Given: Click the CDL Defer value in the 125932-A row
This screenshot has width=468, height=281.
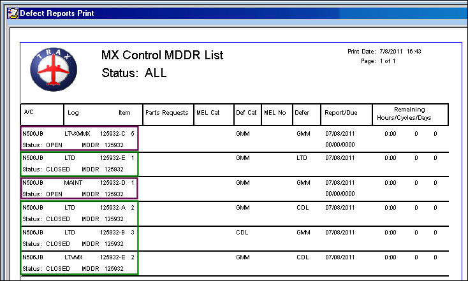Looking at the screenshot, I should pos(303,208).
